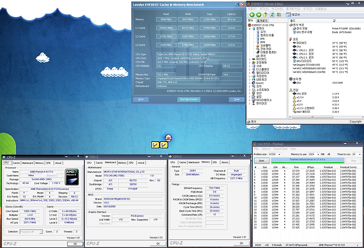Expand the 저장장치 storage node in EVEREST tree

250,76
